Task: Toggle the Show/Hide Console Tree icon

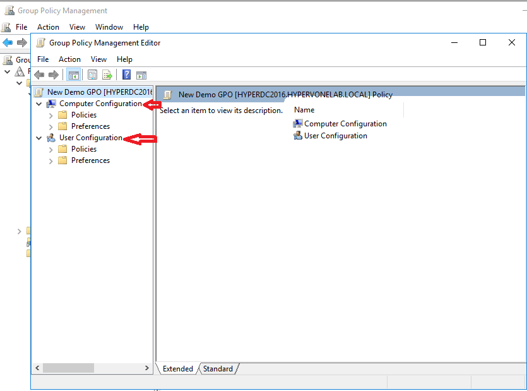Action: coord(73,74)
